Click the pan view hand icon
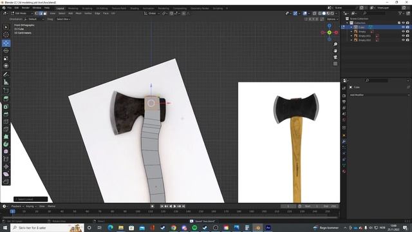Image resolution: width=412 pixels, height=232 pixels. point(335,51)
